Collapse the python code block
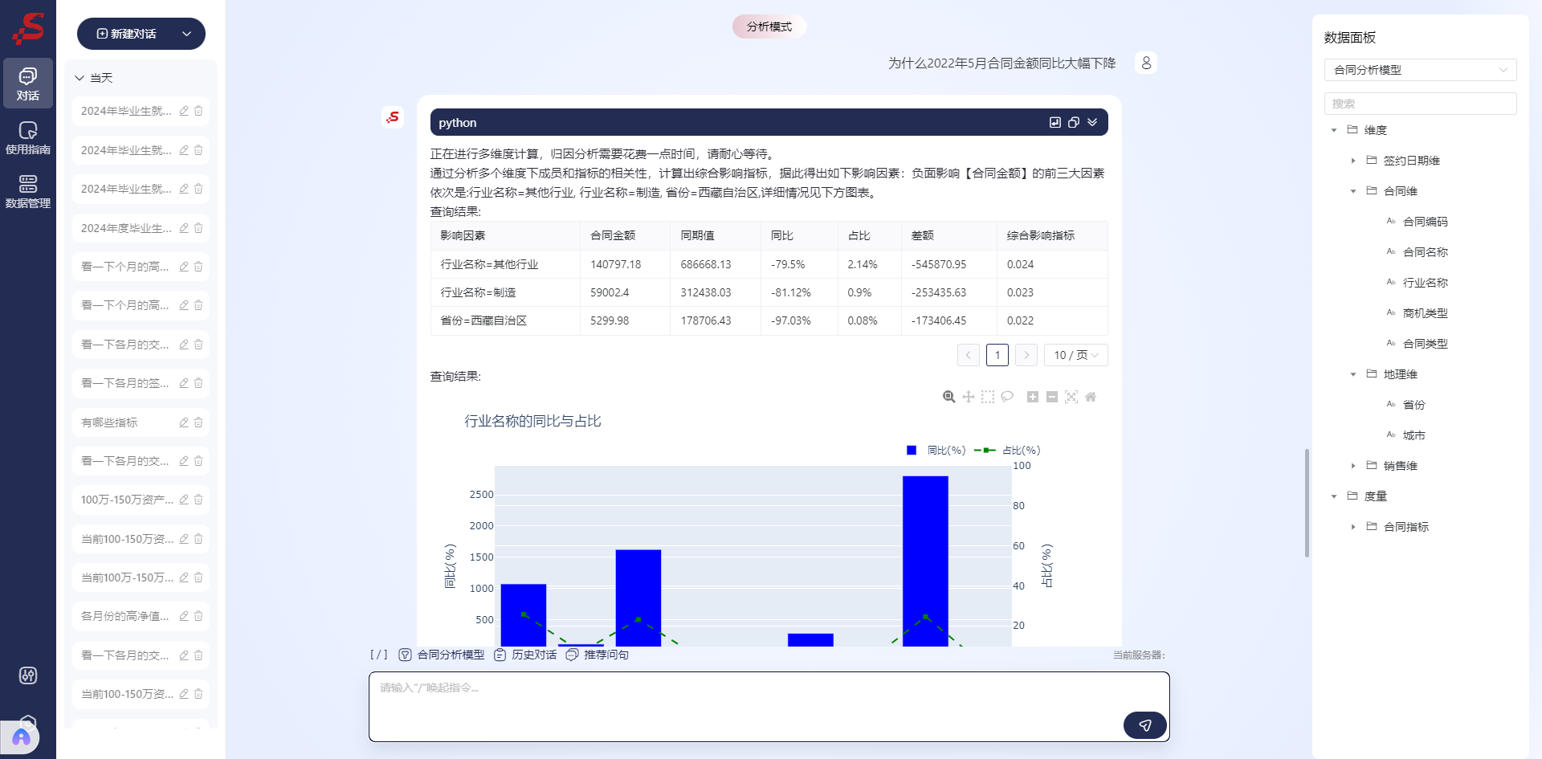This screenshot has width=1542, height=759. [x=1092, y=122]
